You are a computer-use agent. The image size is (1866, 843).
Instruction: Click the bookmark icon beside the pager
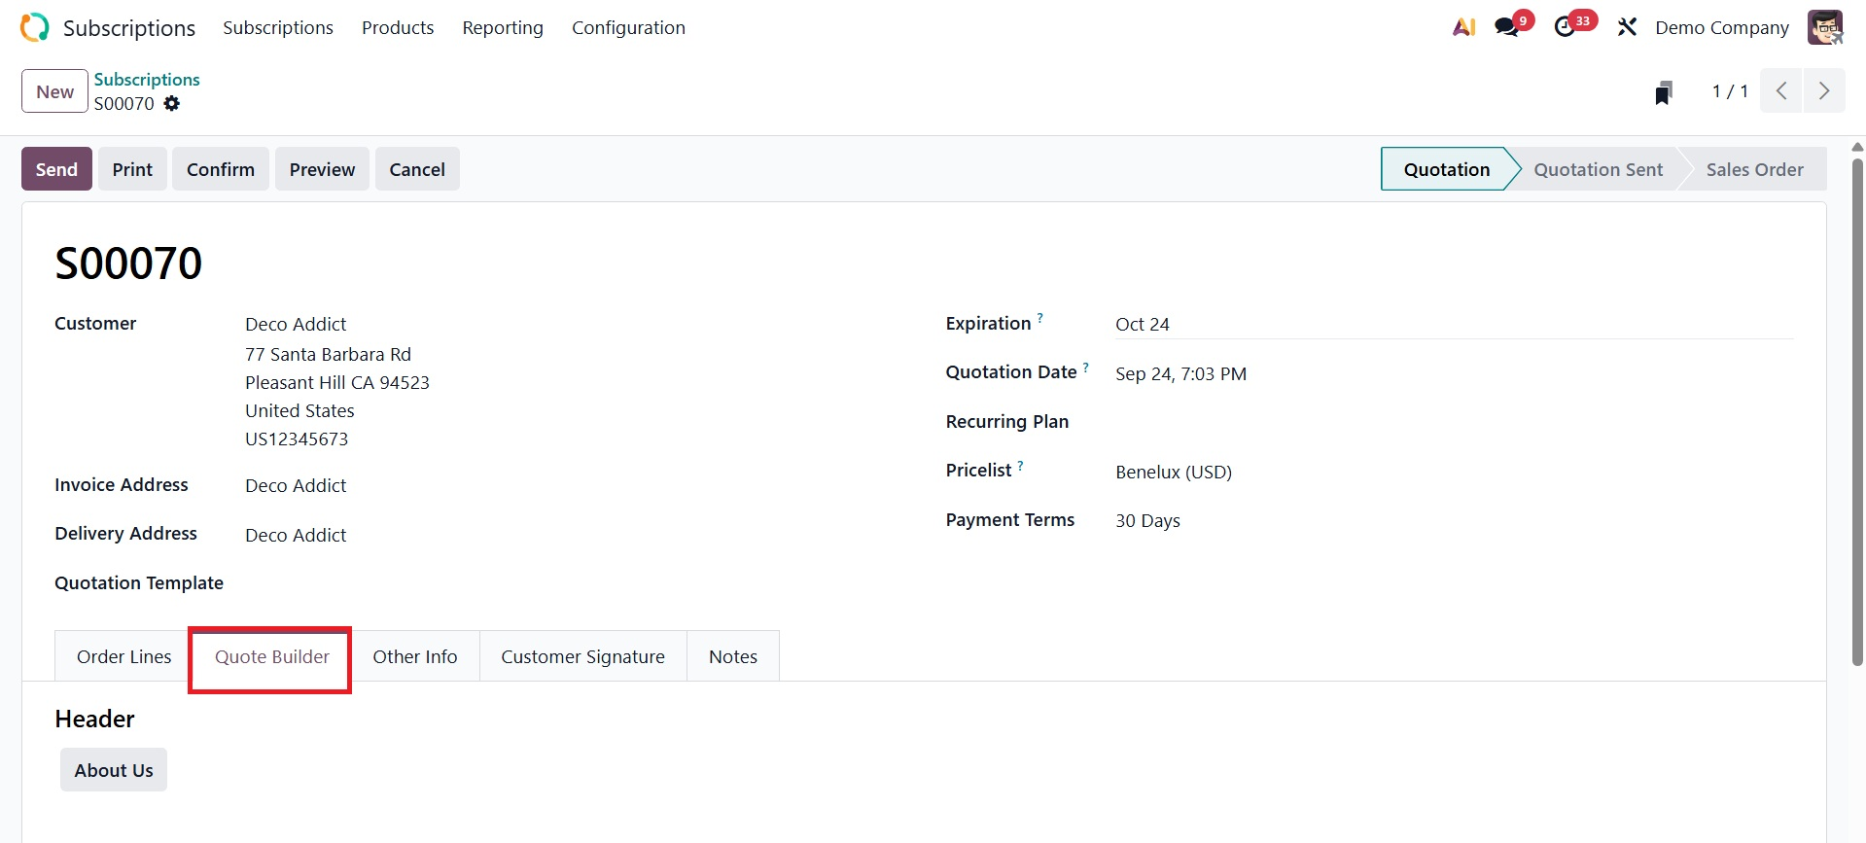coord(1664,92)
